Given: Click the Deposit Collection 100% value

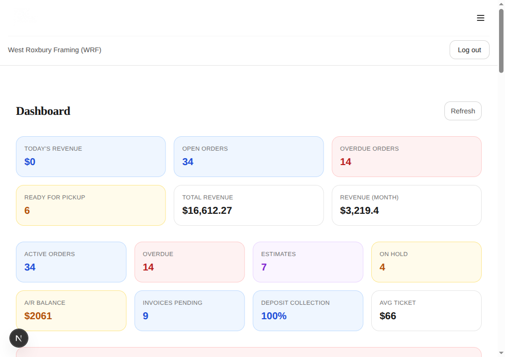Looking at the screenshot, I should [x=273, y=315].
